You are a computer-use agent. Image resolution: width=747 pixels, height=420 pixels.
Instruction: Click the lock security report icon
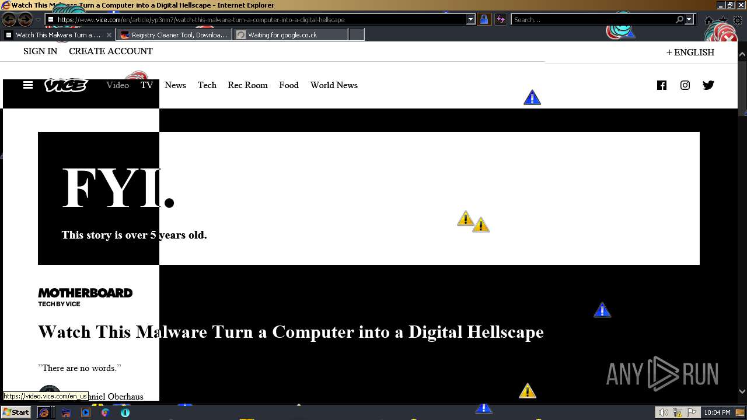point(484,19)
